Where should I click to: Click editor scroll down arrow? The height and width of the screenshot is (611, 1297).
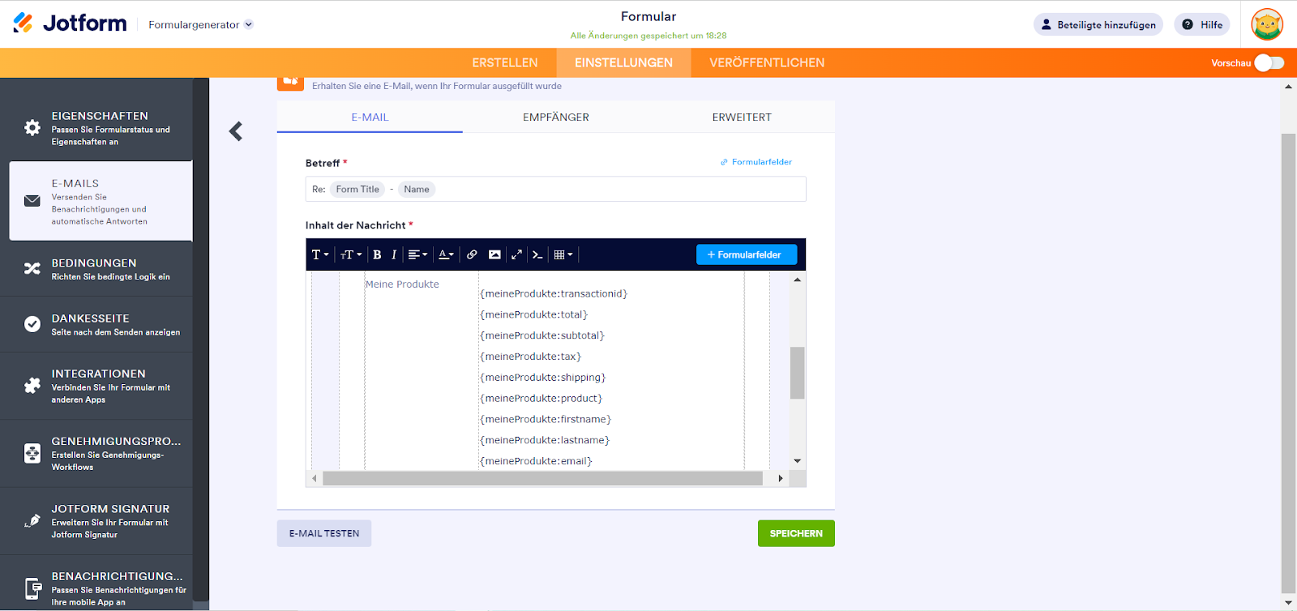[798, 461]
